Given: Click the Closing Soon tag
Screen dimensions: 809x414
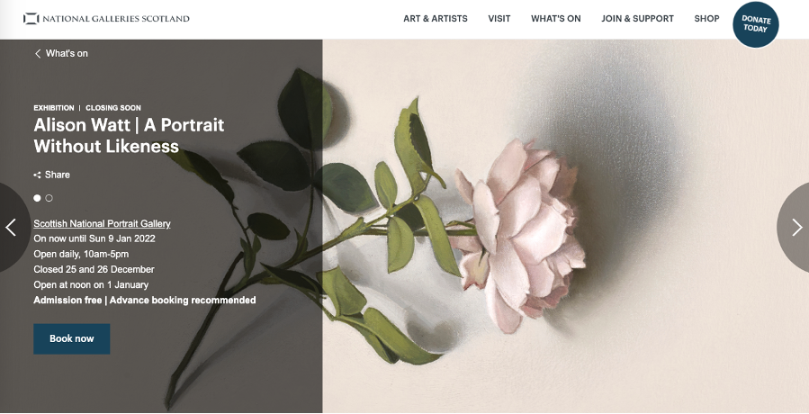Looking at the screenshot, I should coord(113,108).
